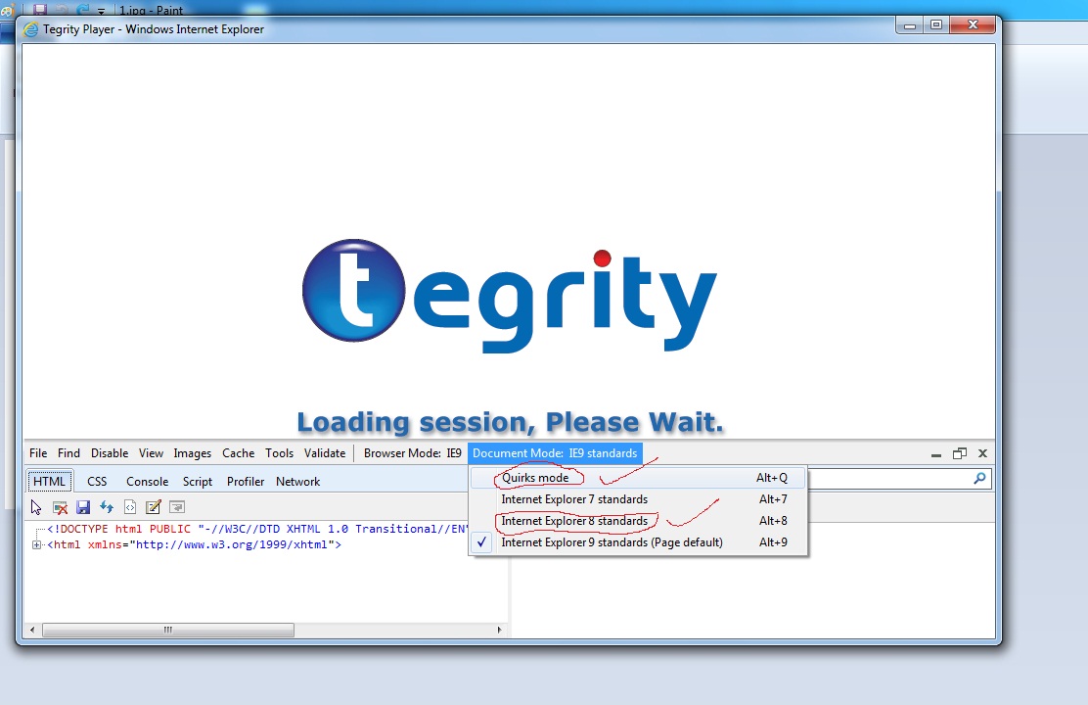Open the View menu
The image size is (1088, 705).
pyautogui.click(x=151, y=453)
